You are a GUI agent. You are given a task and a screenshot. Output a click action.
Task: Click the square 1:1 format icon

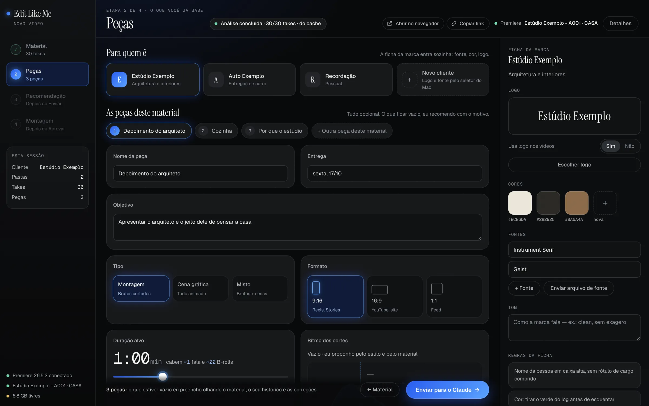tap(437, 289)
